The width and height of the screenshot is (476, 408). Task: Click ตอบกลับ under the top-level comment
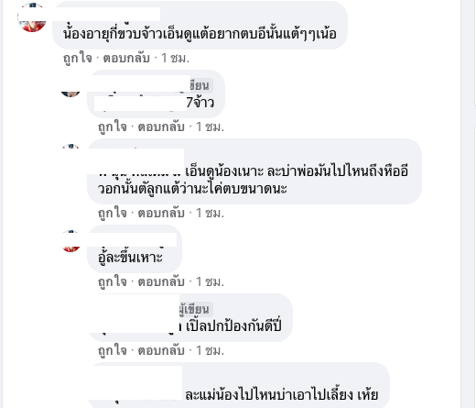coord(126,58)
